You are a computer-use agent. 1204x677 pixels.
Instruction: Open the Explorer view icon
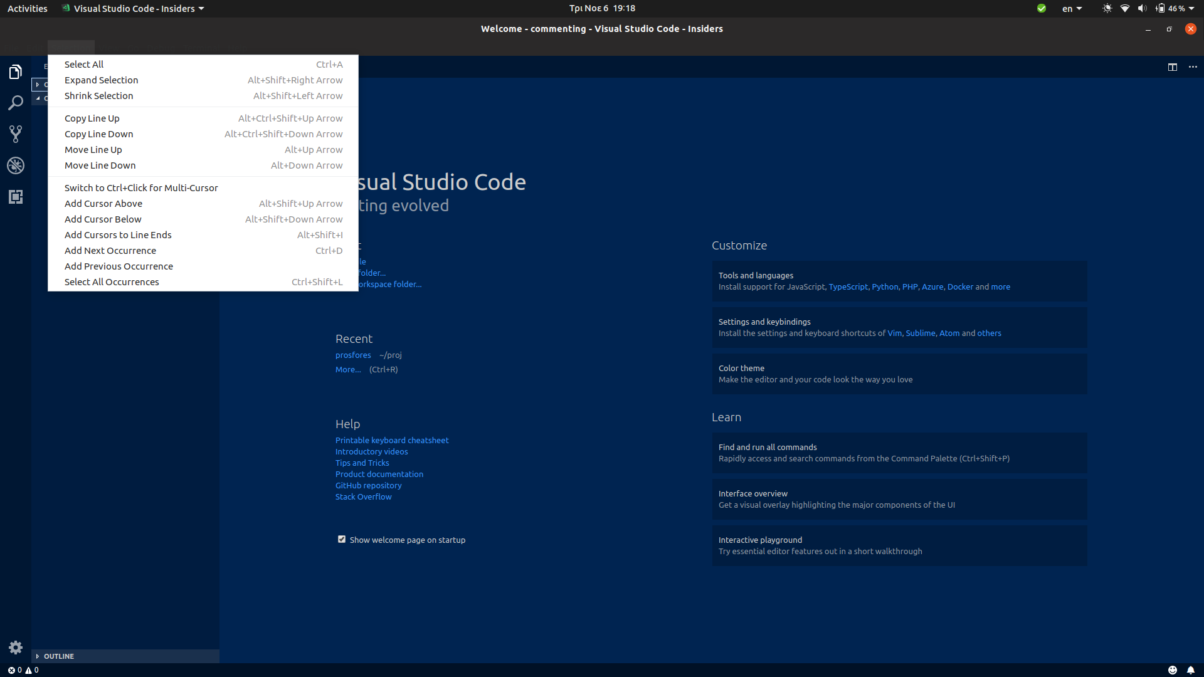(x=15, y=71)
